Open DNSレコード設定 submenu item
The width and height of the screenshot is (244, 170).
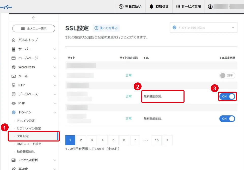[x=29, y=144]
